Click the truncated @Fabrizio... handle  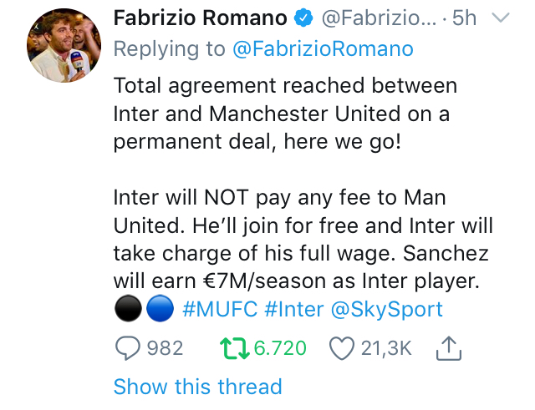pos(377,18)
